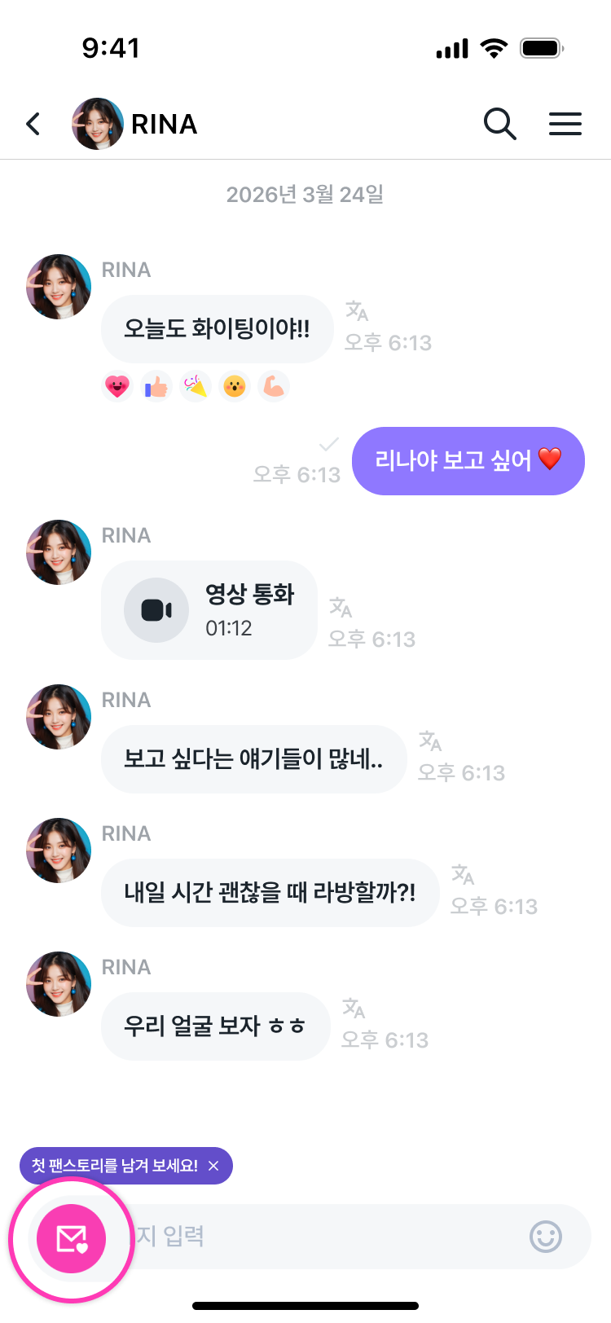The height and width of the screenshot is (1323, 611).
Task: Translate the '오늘도 화이팅이야!!' message
Action: click(x=357, y=310)
